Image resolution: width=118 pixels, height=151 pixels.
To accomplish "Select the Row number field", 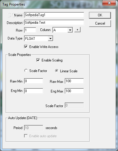I will [30, 30].
